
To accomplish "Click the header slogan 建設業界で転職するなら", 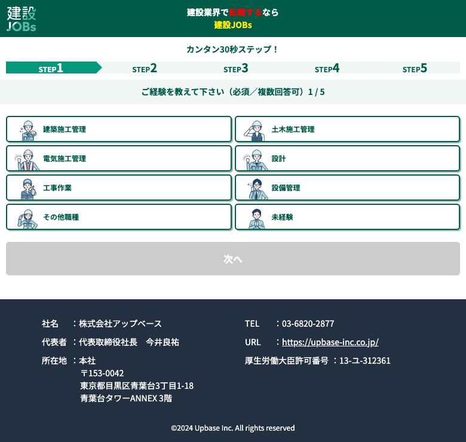I will click(x=233, y=12).
